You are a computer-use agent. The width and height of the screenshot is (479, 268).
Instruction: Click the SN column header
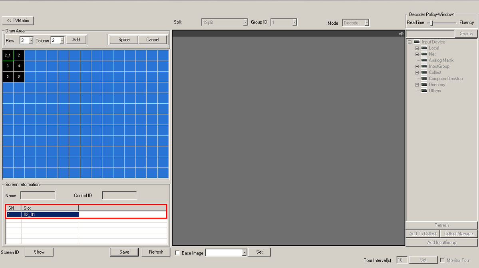[14, 208]
